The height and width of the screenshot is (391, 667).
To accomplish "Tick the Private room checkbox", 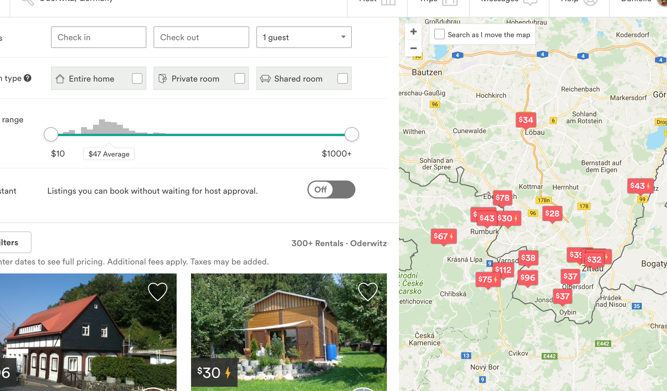I will point(240,79).
